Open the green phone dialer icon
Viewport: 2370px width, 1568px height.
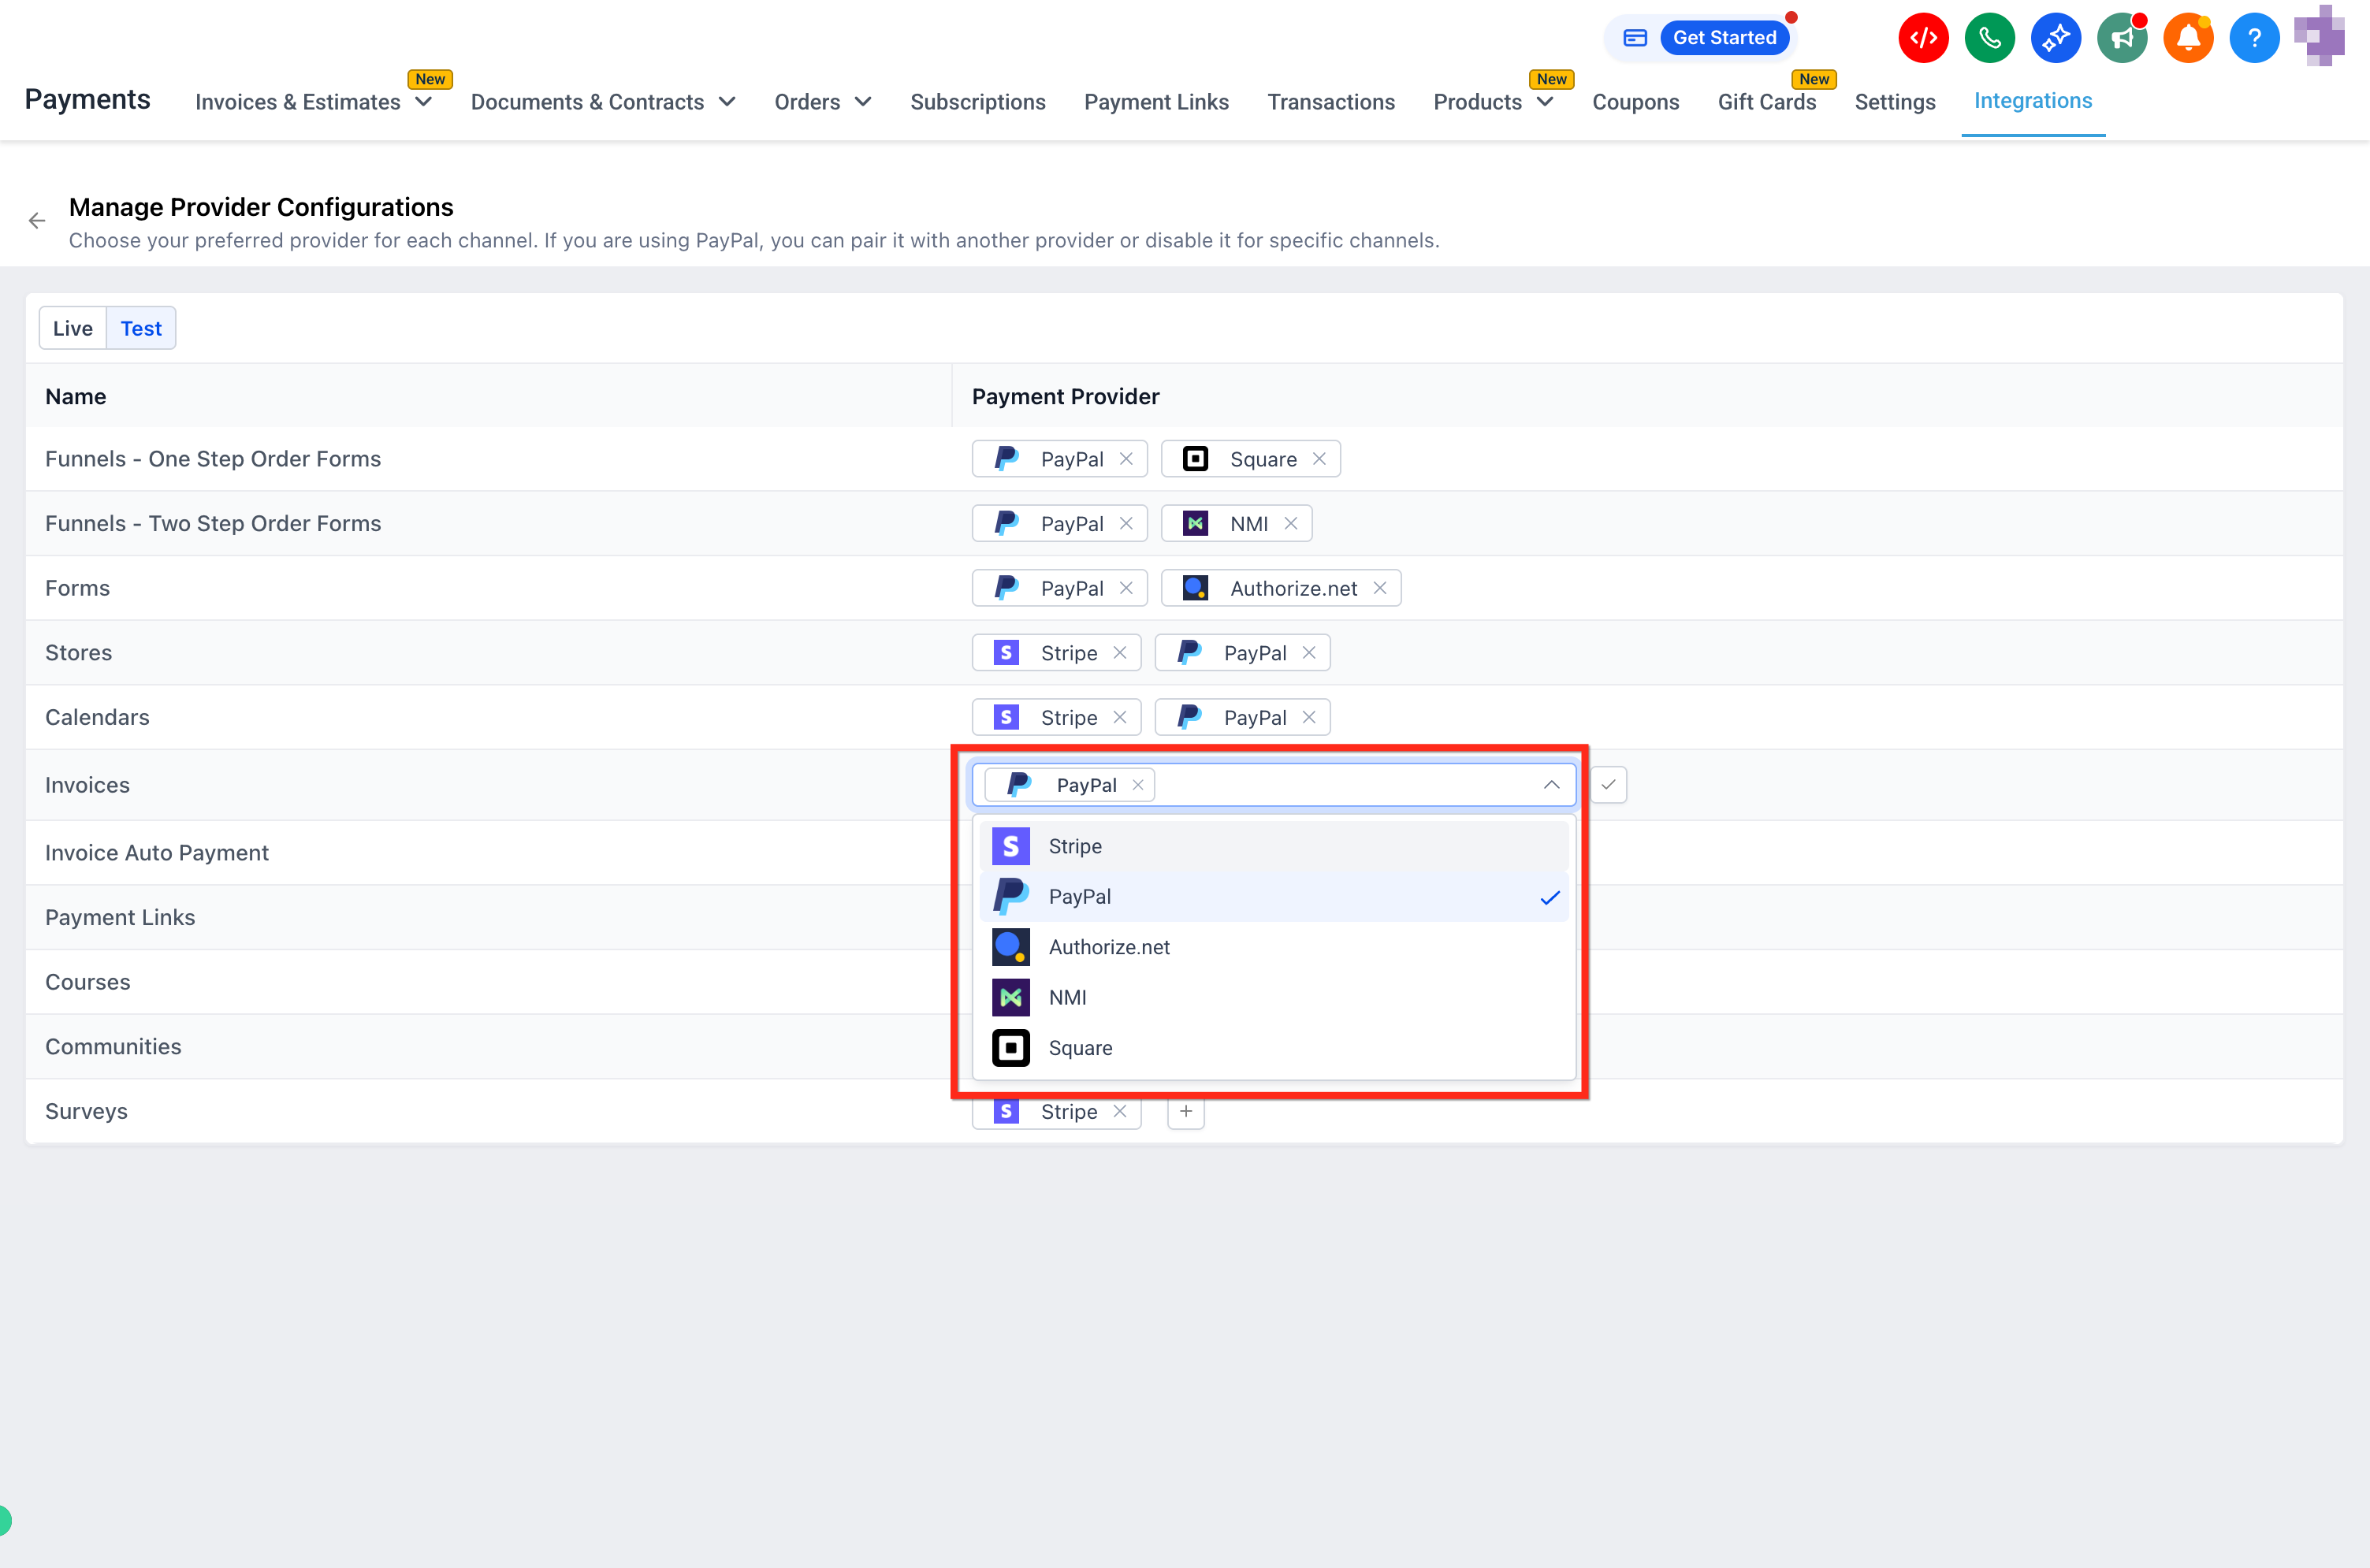[1989, 38]
